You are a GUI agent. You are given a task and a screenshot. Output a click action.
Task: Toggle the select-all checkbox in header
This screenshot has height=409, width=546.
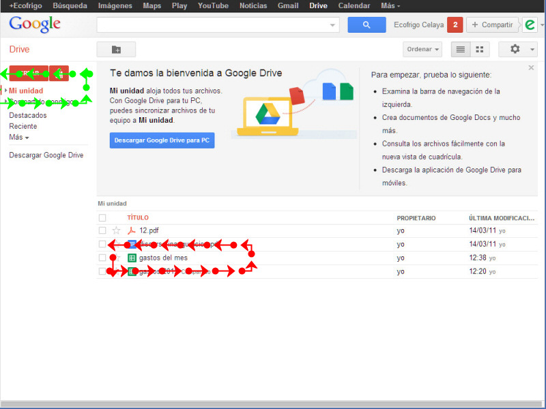(102, 217)
